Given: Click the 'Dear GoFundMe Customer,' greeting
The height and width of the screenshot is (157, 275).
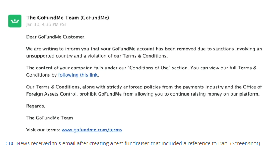Looking at the screenshot, I should click(x=56, y=37).
